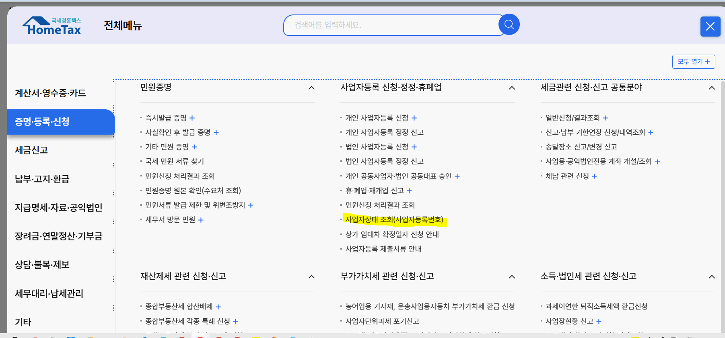
Task: Expand plus icon next to 종합부동산세 합산배제
Action: click(218, 307)
